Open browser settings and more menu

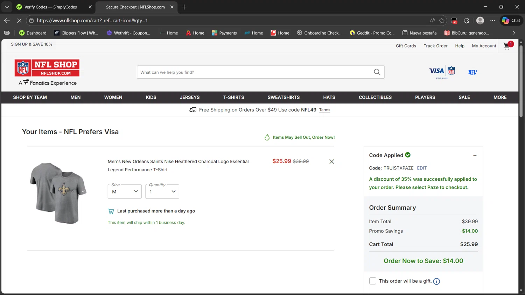[492, 21]
